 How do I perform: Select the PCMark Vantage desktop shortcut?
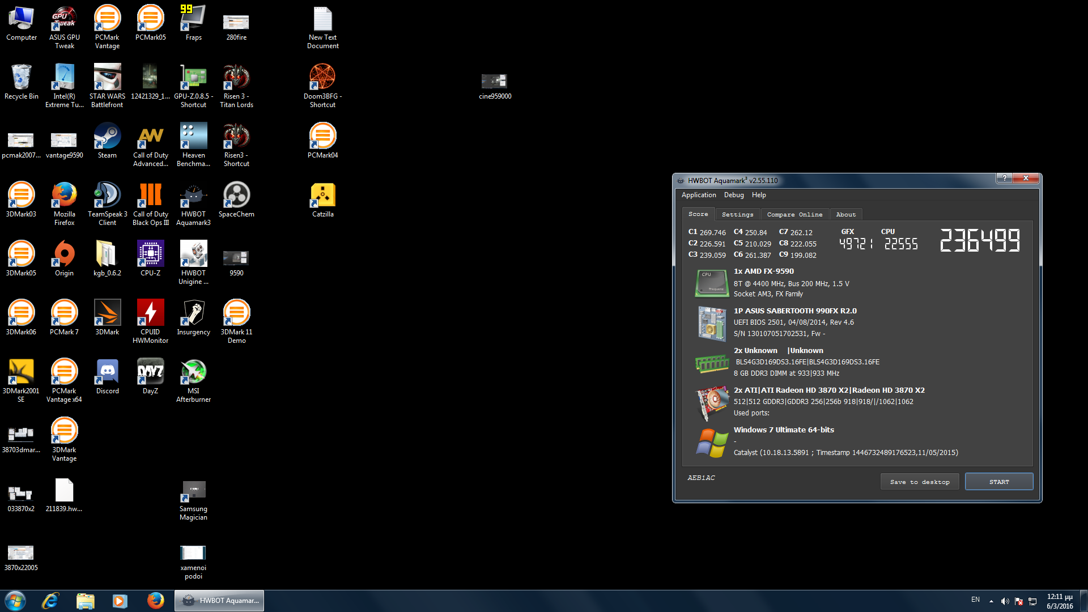pyautogui.click(x=107, y=27)
